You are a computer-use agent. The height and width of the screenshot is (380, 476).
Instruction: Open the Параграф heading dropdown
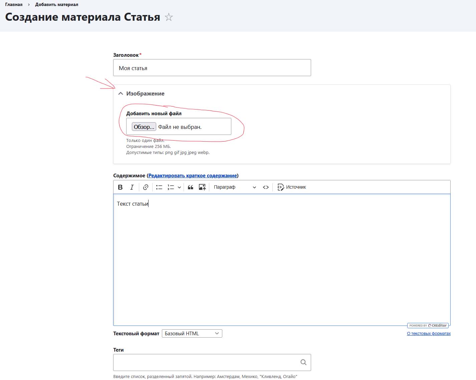pyautogui.click(x=235, y=187)
